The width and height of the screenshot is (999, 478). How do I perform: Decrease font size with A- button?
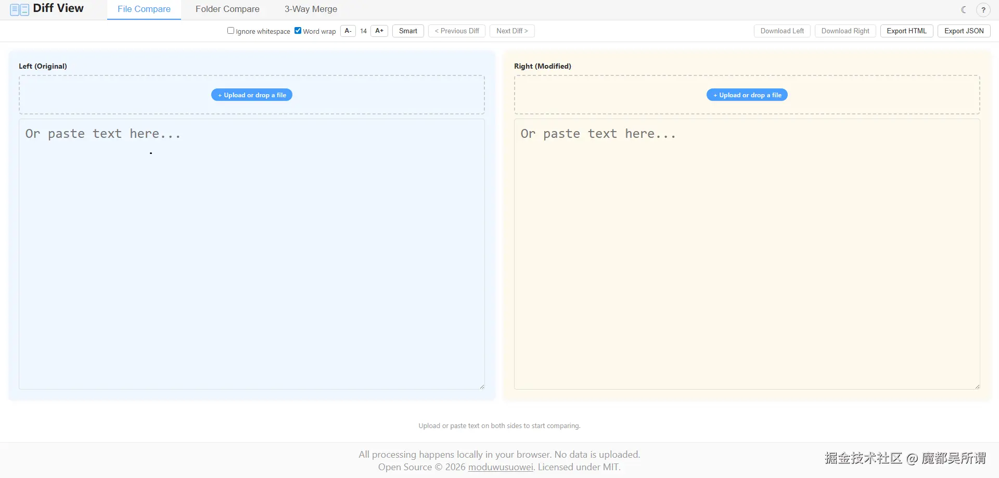pos(348,31)
